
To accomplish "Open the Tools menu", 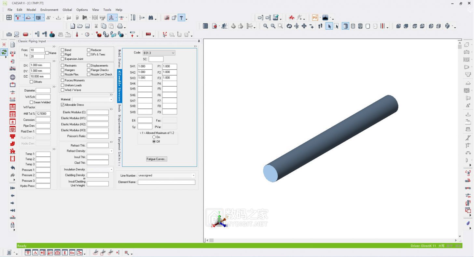I will click(107, 10).
